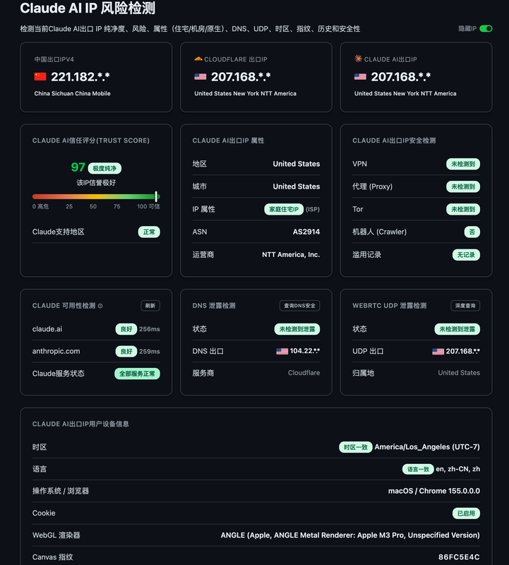The width and height of the screenshot is (509, 565).
Task: Click 未检测到泄露 badge in DNS 泄露检测 card
Action: [297, 329]
